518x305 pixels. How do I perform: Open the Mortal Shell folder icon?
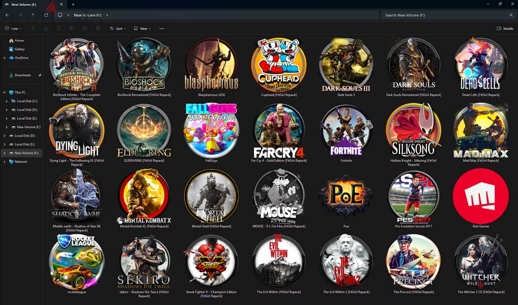tap(212, 196)
